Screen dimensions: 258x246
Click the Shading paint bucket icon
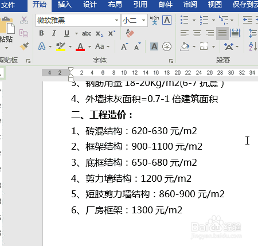185,46
